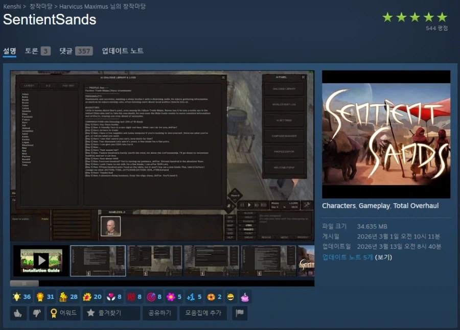Click the blue +1 award icon
The height and width of the screenshot is (330, 460).
point(191,297)
